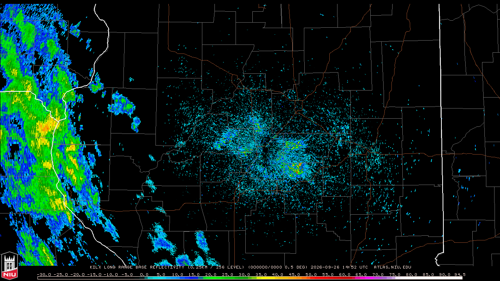The height and width of the screenshot is (281, 500).
Task: Select the magenta 65.0 dBZ scale segment
Action: tap(361, 278)
